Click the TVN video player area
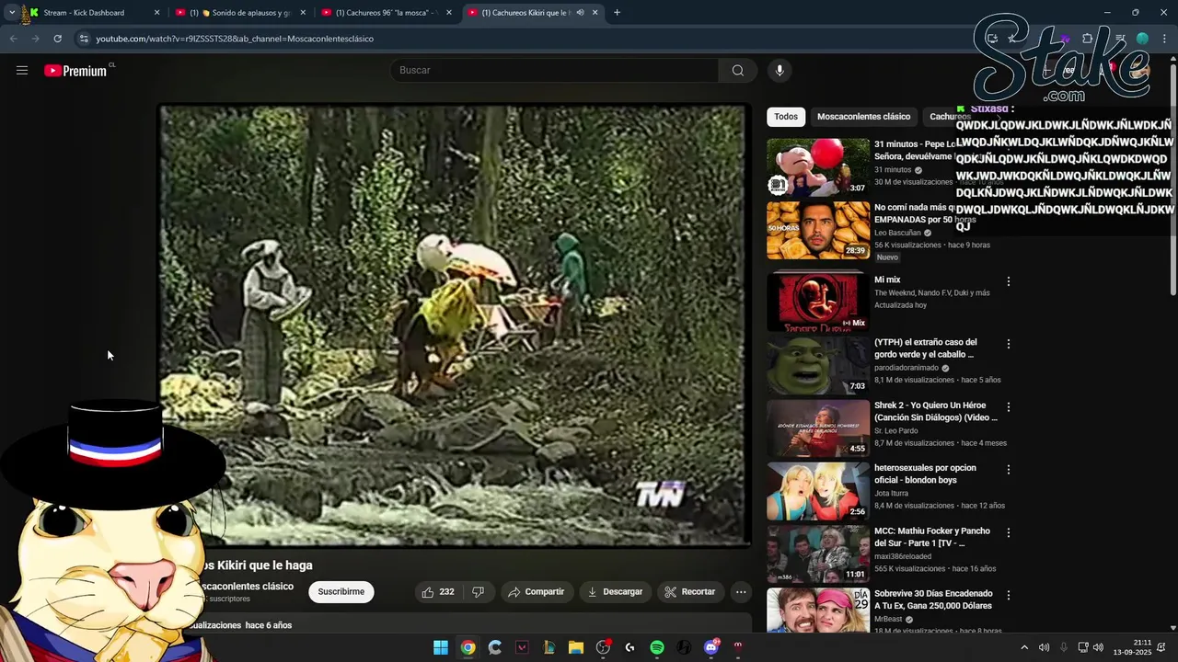Image resolution: width=1178 pixels, height=662 pixels. point(455,325)
